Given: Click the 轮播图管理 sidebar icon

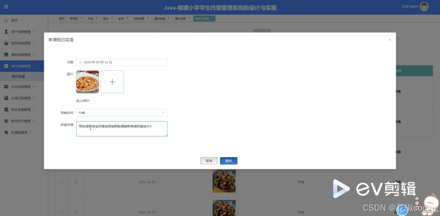Looking at the screenshot, I should point(6,132).
